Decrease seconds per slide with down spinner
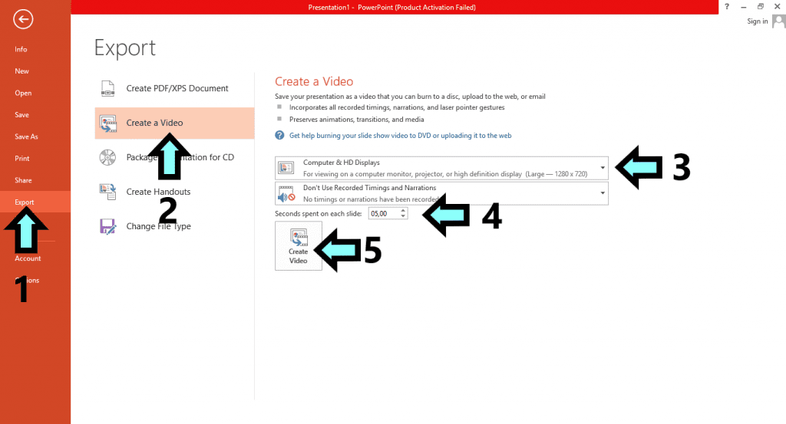 [x=403, y=216]
